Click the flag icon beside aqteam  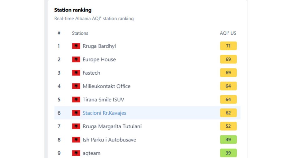(x=76, y=153)
